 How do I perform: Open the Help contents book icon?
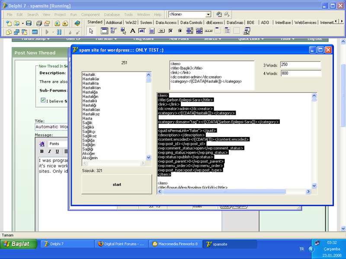tap(77, 23)
